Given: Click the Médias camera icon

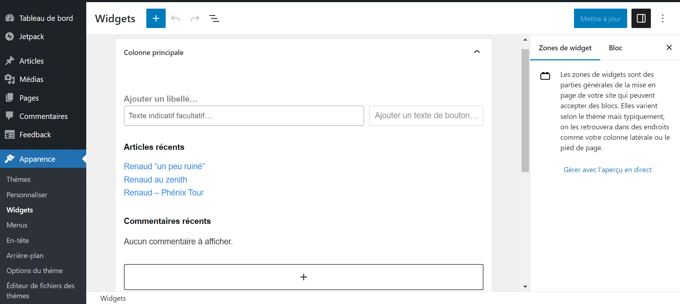Looking at the screenshot, I should click(10, 79).
